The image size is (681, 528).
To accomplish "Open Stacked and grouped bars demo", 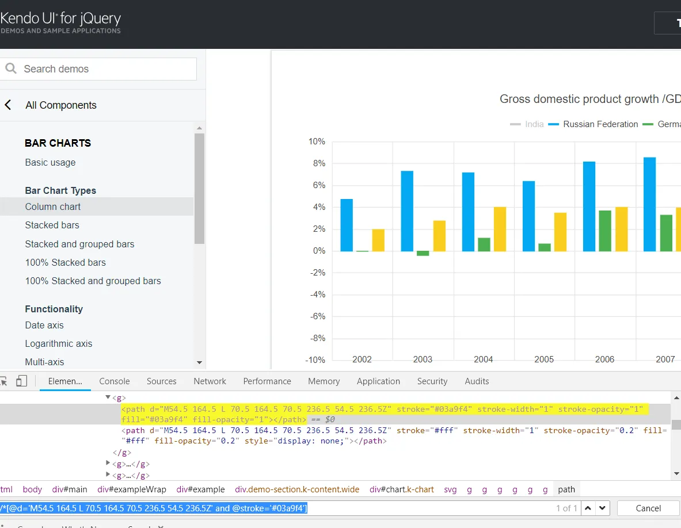I will [x=79, y=244].
